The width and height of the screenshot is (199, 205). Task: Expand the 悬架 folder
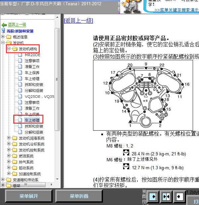pyautogui.click(x=3, y=185)
